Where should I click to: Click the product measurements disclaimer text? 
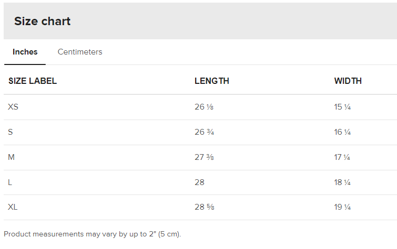(92, 234)
